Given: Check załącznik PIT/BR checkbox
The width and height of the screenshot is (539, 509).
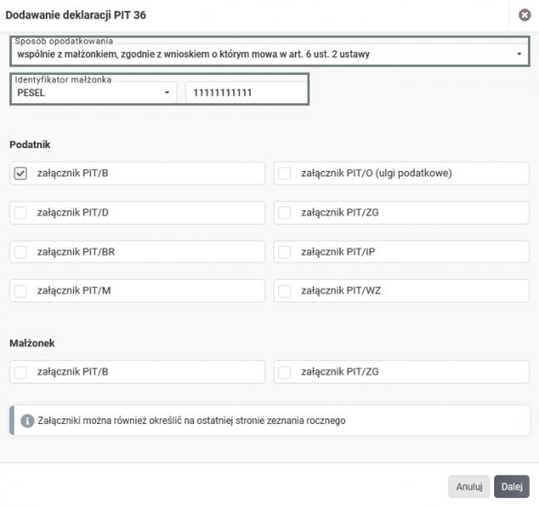Looking at the screenshot, I should [x=20, y=252].
